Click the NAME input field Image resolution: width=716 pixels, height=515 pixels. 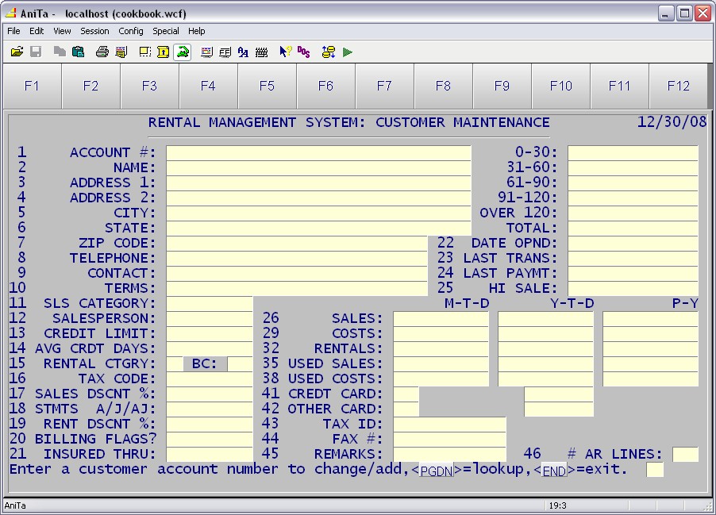tap(318, 168)
